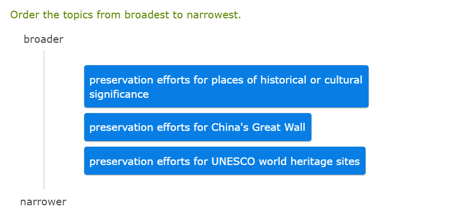The image size is (461, 218).
Task: Click the 'broader' label
Action: pyautogui.click(x=43, y=40)
